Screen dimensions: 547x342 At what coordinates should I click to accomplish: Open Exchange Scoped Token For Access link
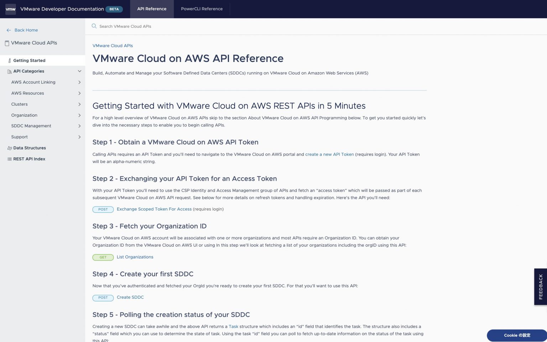[x=154, y=209]
